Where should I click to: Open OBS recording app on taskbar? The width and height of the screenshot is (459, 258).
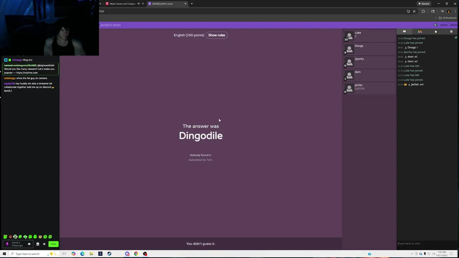tap(145, 254)
